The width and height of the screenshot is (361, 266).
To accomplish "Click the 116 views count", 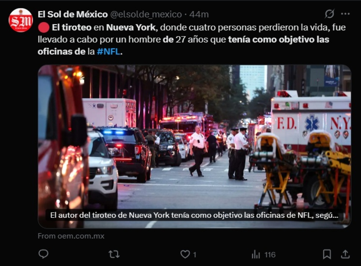I will [x=270, y=255].
